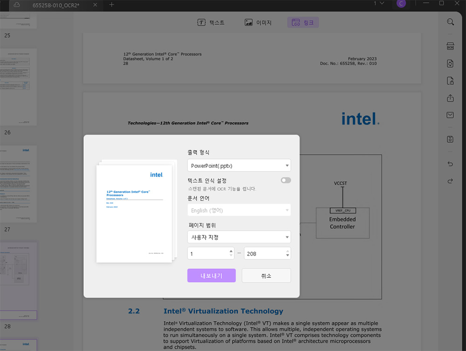The height and width of the screenshot is (351, 466).
Task: Click the undo arrow icon
Action: [x=450, y=164]
